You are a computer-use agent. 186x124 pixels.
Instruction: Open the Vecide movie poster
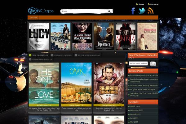(60, 36)
